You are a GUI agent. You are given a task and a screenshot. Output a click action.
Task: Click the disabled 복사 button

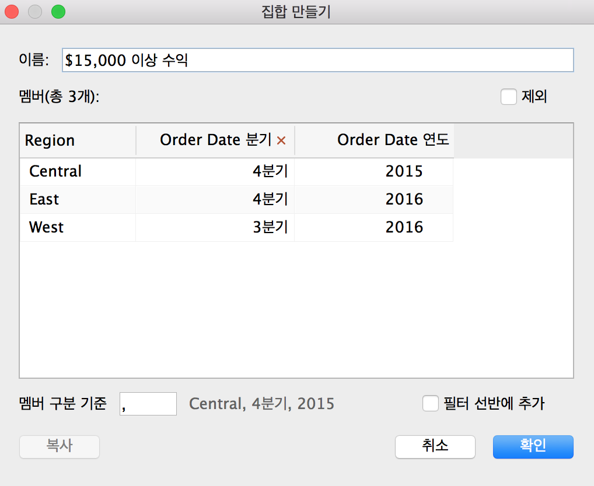click(x=60, y=447)
